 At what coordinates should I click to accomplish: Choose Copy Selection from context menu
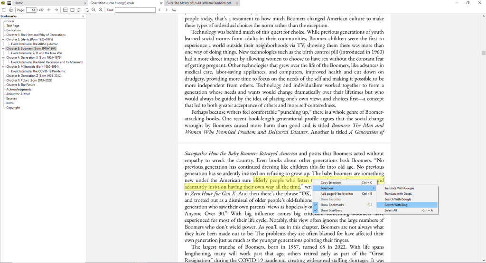331,183
